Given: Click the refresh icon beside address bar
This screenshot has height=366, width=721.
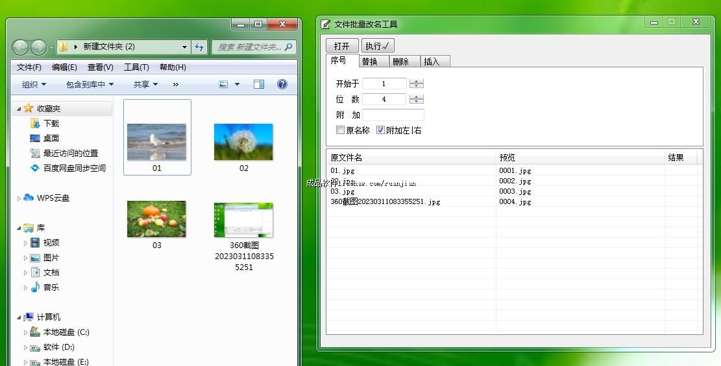Looking at the screenshot, I should point(199,47).
